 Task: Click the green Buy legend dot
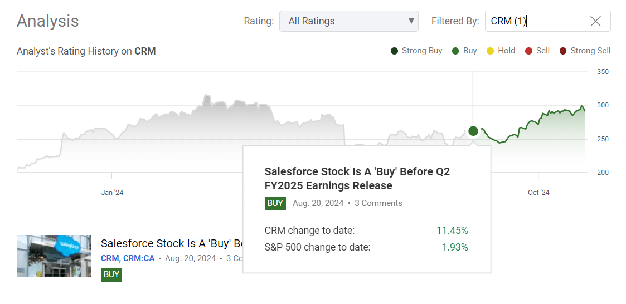coord(455,51)
